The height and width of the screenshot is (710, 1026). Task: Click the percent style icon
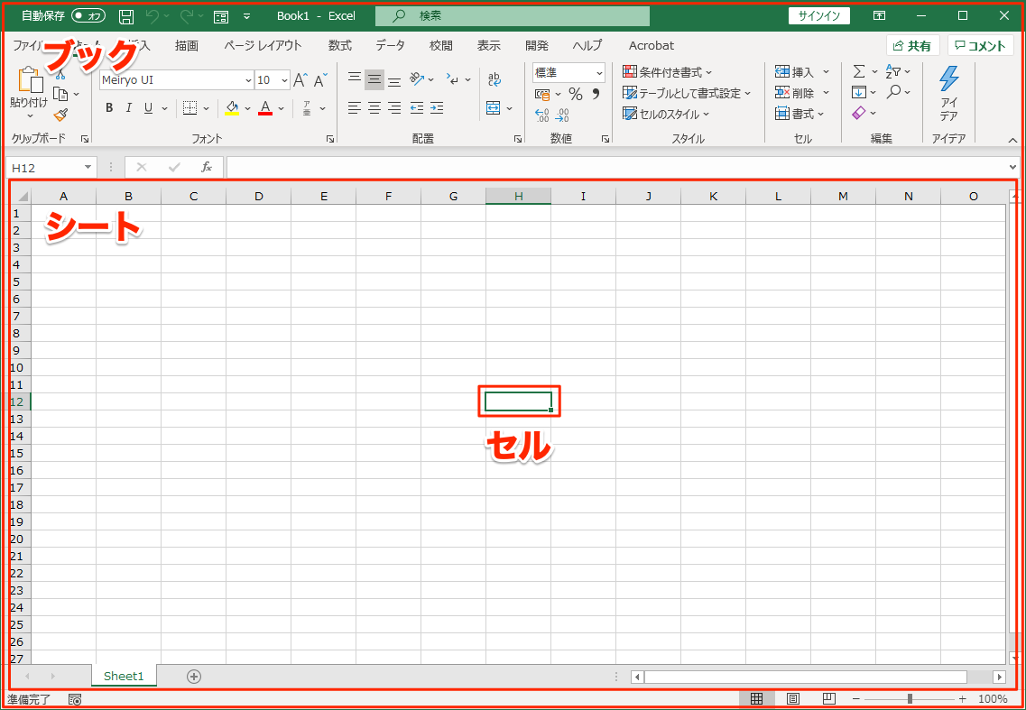coord(575,94)
